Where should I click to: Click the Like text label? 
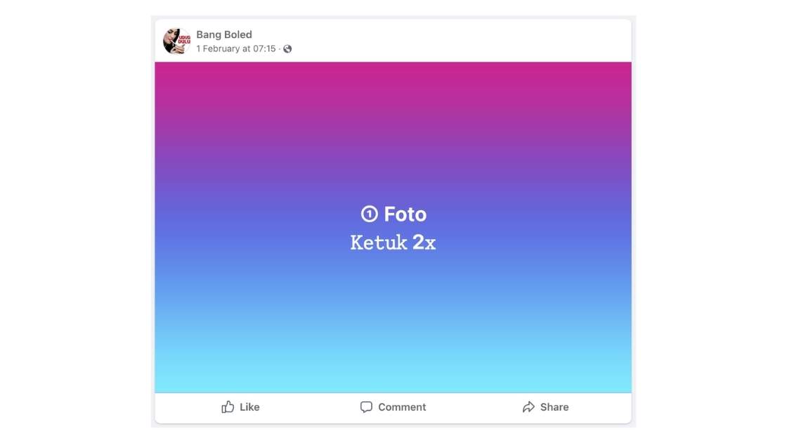(x=249, y=407)
